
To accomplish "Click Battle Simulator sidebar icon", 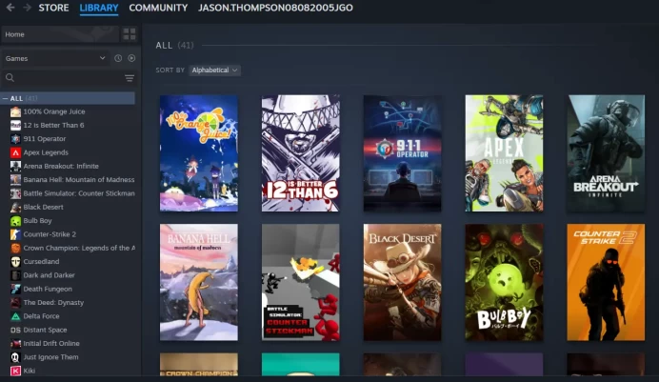I will pos(15,193).
